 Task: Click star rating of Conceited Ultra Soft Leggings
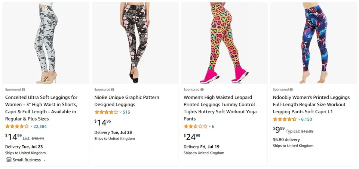tap(17, 126)
